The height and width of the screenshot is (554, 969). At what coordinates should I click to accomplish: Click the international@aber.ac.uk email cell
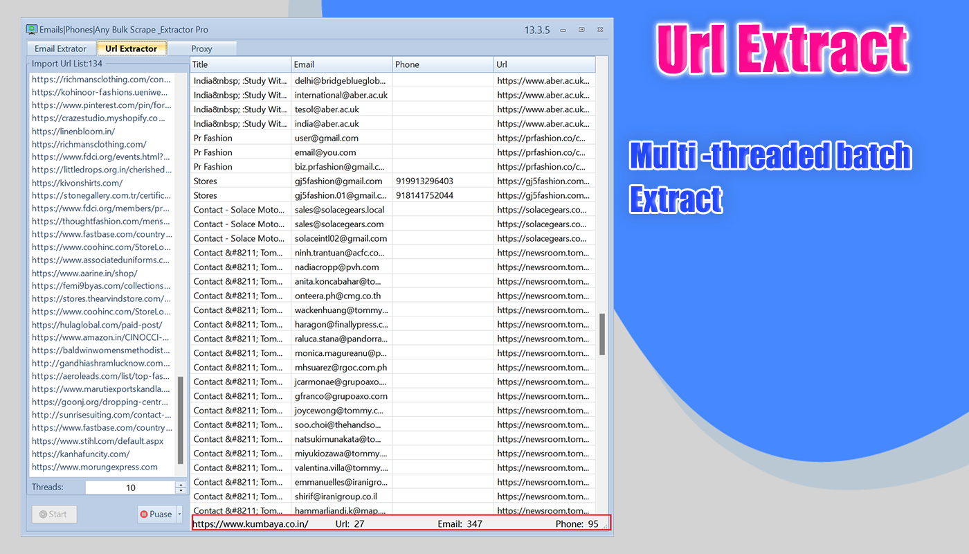coord(342,95)
